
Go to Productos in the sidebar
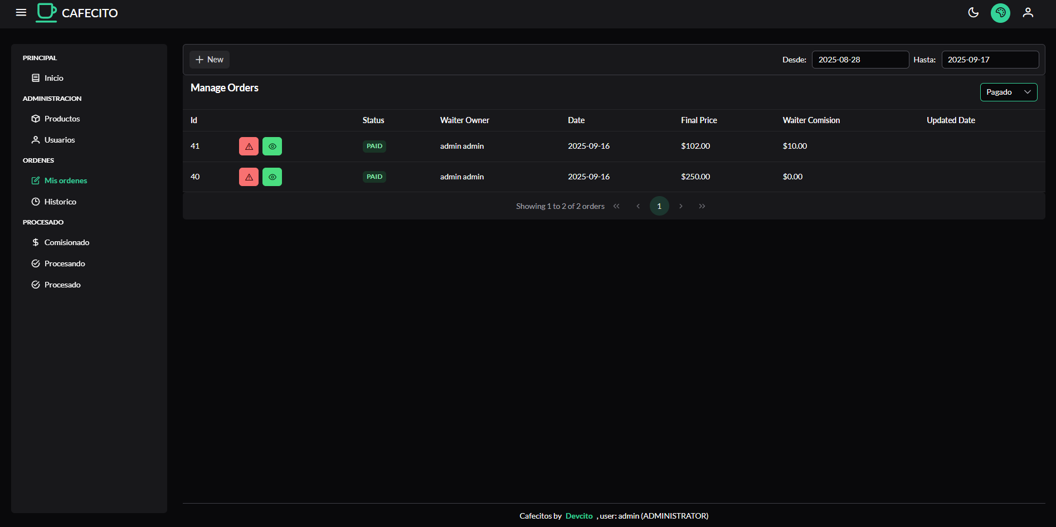click(x=62, y=119)
